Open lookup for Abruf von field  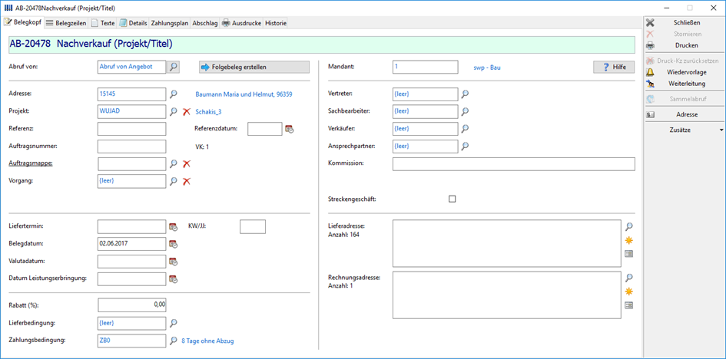[x=173, y=67]
